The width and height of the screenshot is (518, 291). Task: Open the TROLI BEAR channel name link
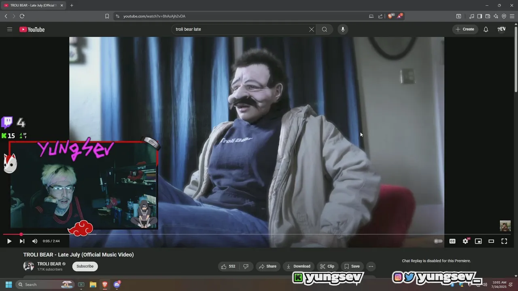coord(49,264)
